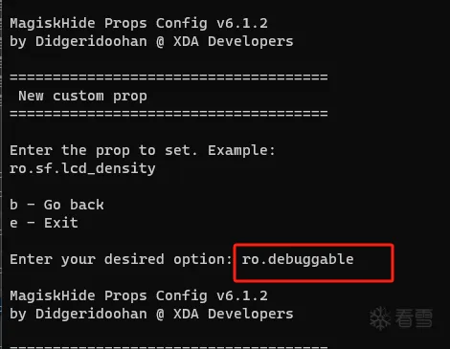
Task: Click the 'New custom prop' heading
Action: [82, 96]
